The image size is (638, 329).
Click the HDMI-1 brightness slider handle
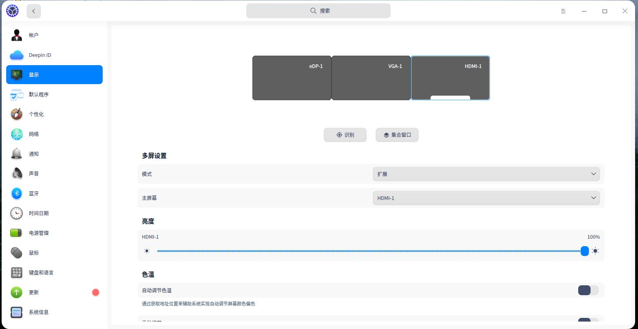coord(585,251)
